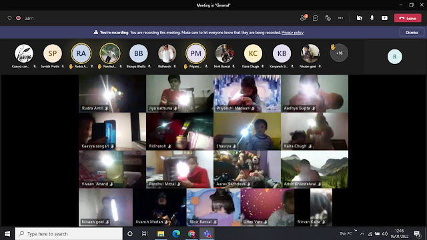The width and height of the screenshot is (427, 240).
Task: Show hidden system tray icons
Action: [362, 234]
